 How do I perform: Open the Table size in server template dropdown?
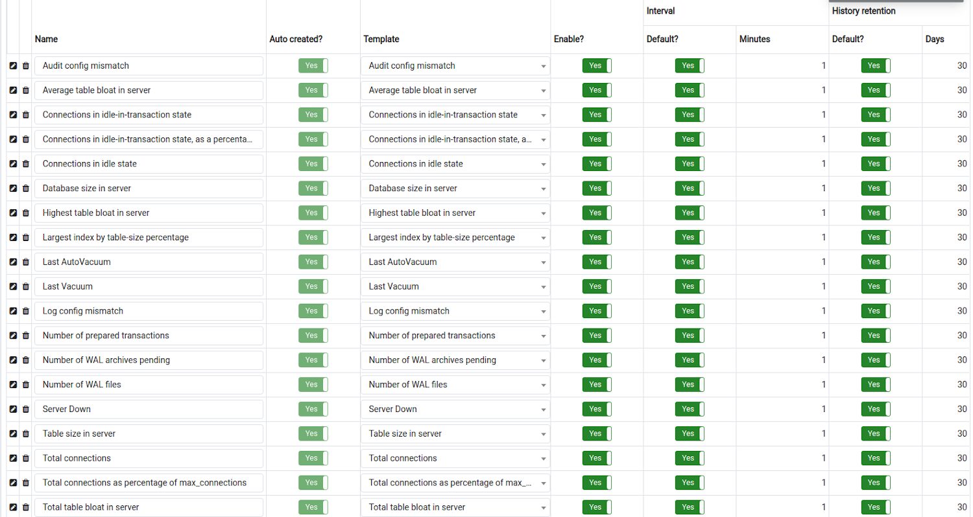455,433
